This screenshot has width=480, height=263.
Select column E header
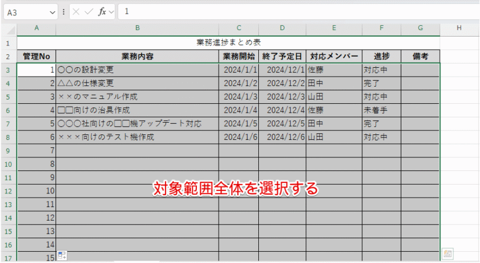tap(334, 28)
